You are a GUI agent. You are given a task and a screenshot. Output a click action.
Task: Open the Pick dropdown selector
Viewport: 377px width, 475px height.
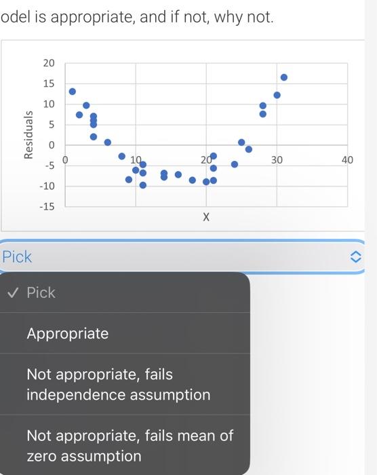click(182, 257)
